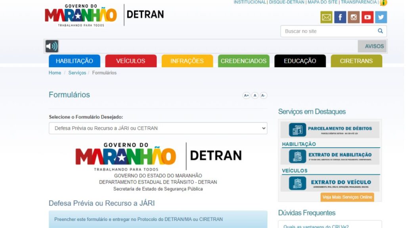Decrease font size with A- button
This screenshot has height=228, width=406.
click(x=263, y=95)
